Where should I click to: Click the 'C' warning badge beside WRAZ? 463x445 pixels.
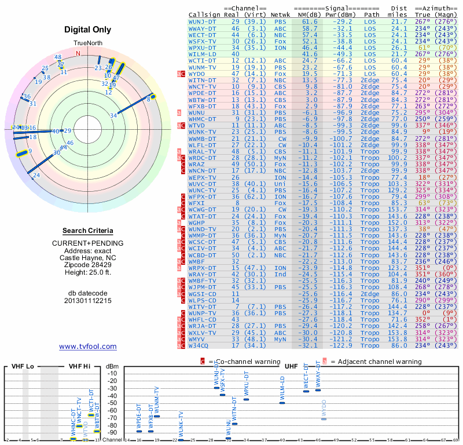(183, 165)
